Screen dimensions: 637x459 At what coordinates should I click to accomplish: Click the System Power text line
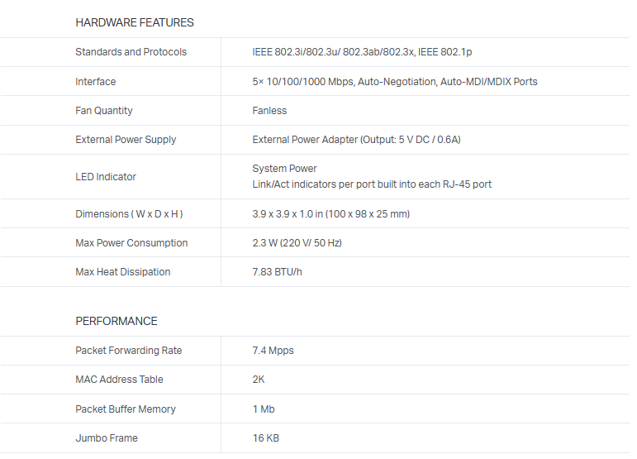click(284, 169)
